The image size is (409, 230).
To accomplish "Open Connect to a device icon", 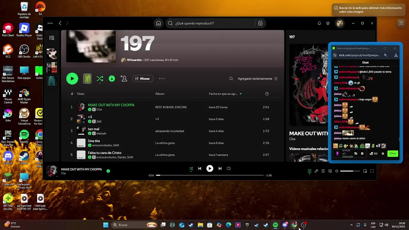I will [330, 171].
